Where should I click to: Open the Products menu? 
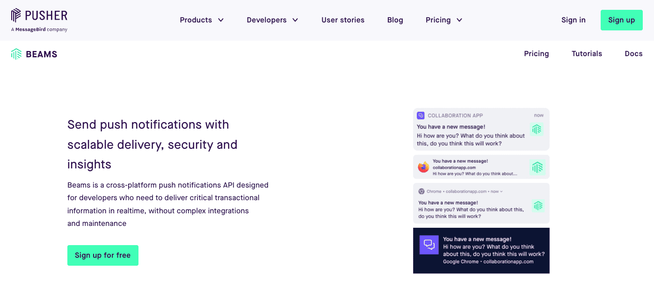pyautogui.click(x=202, y=20)
